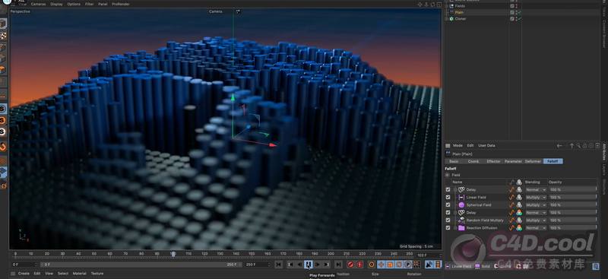The image size is (608, 279).
Task: Click the search icon in the Attributes panel
Action: (578, 145)
